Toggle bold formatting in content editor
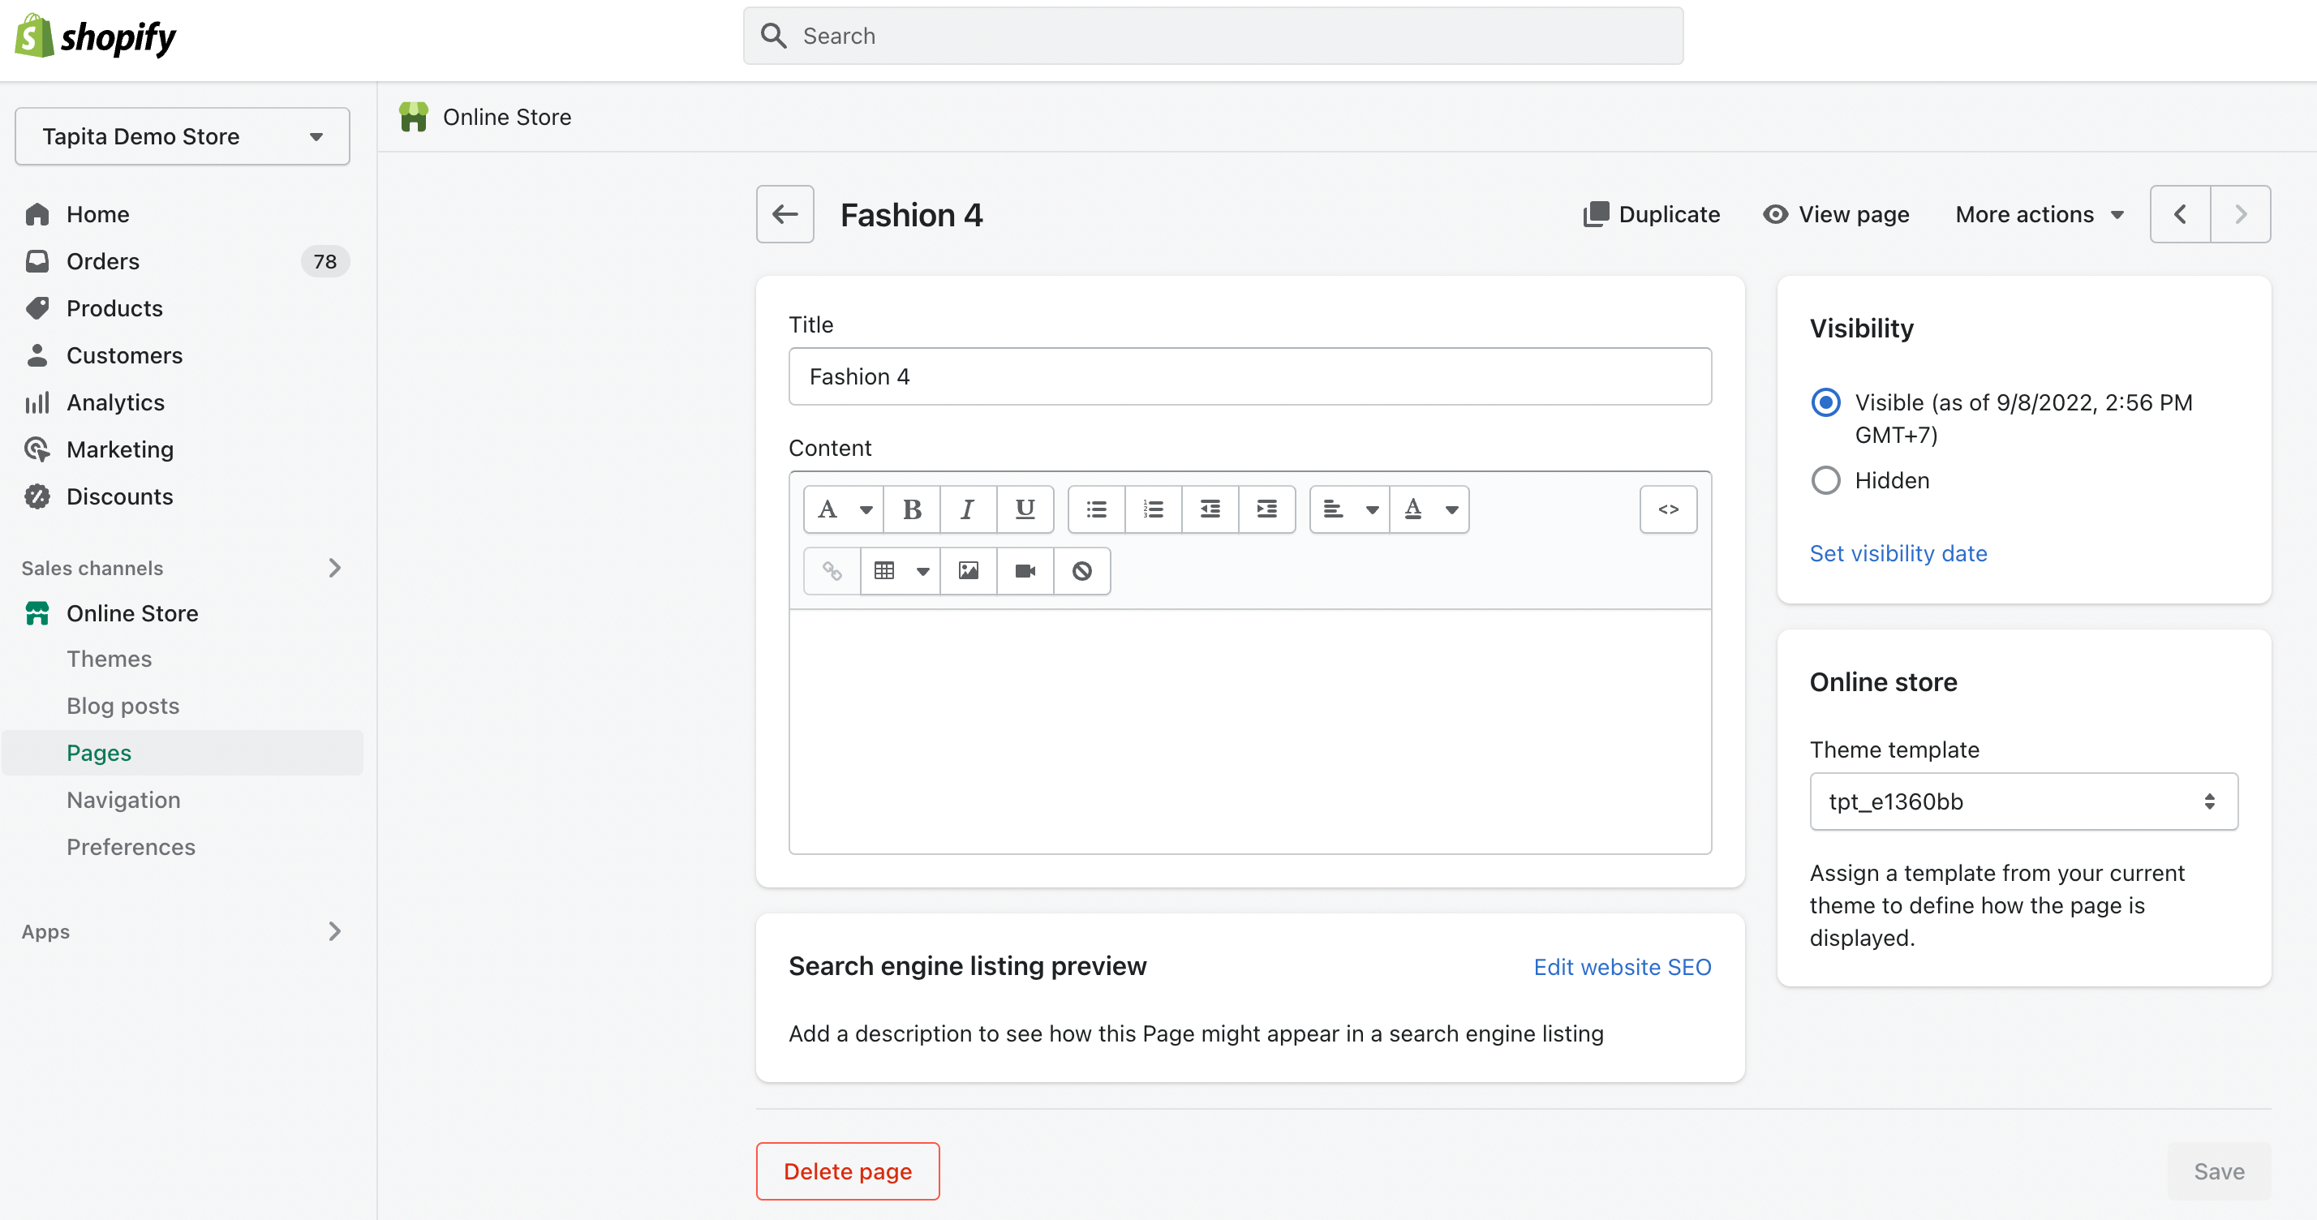Image resolution: width=2317 pixels, height=1220 pixels. (x=911, y=509)
